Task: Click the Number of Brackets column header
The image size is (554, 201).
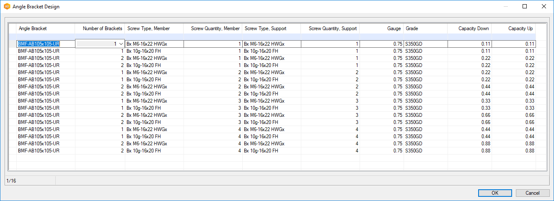Action: point(100,28)
